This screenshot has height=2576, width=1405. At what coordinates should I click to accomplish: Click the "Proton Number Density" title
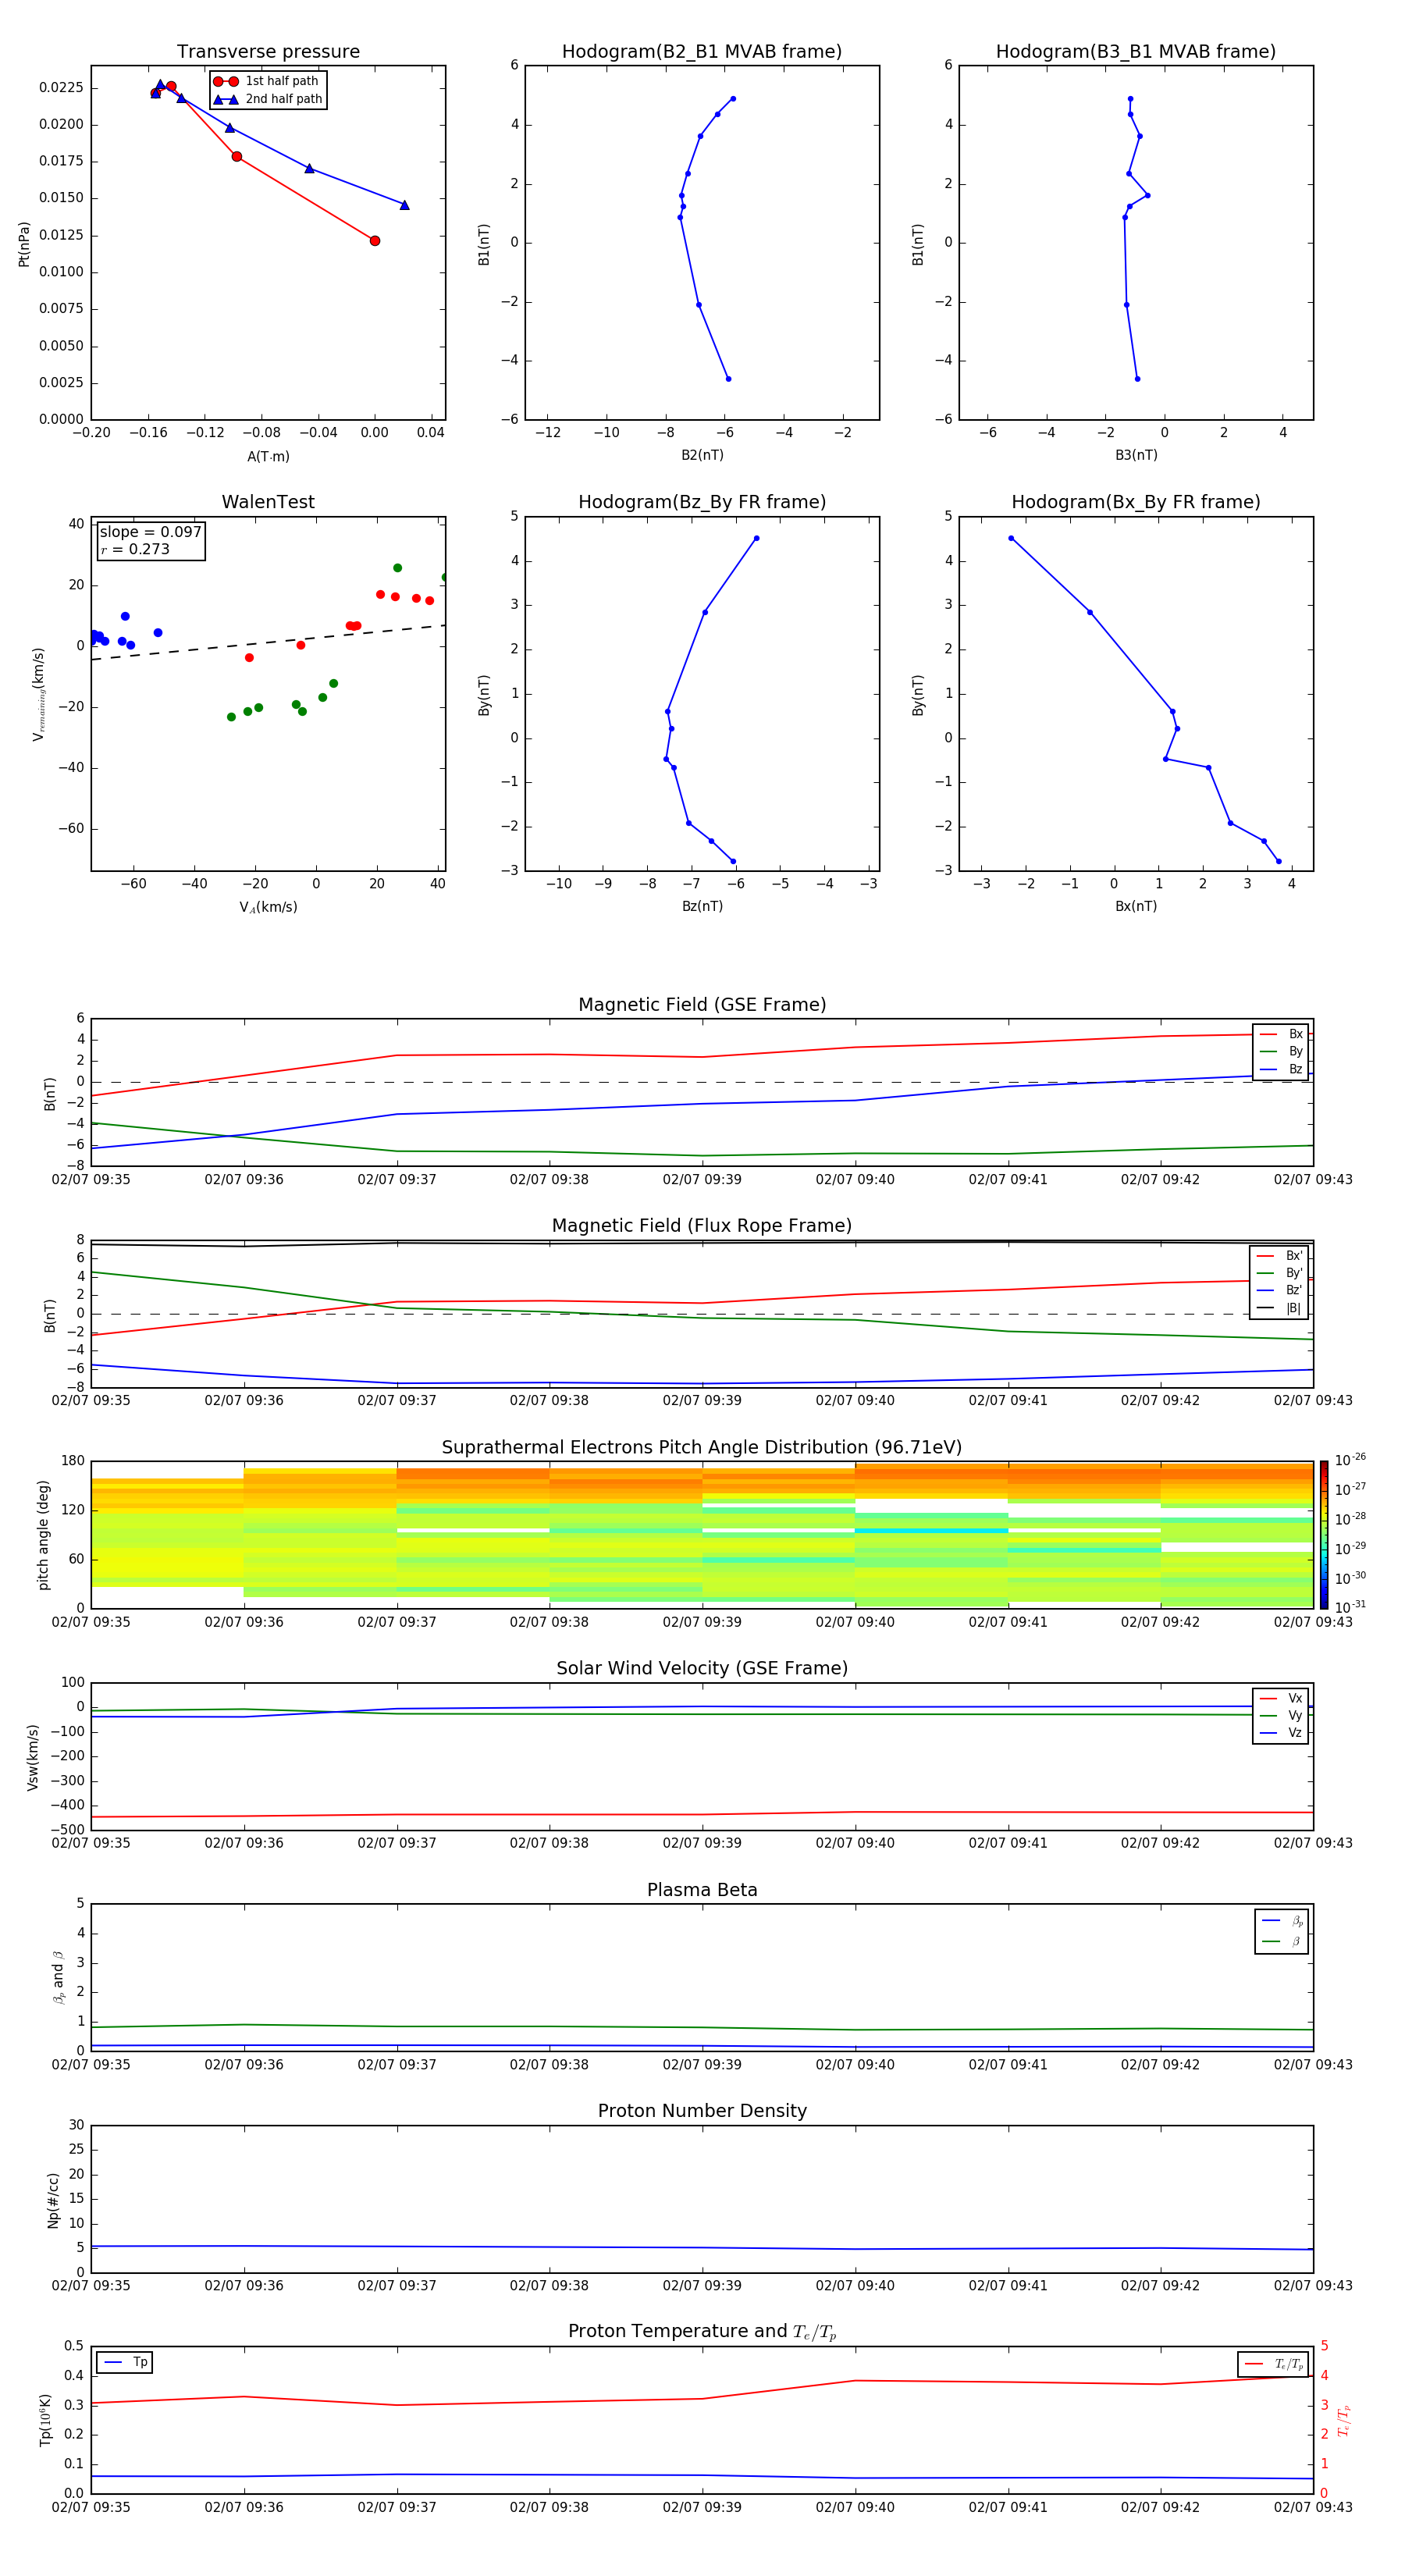tap(702, 2111)
